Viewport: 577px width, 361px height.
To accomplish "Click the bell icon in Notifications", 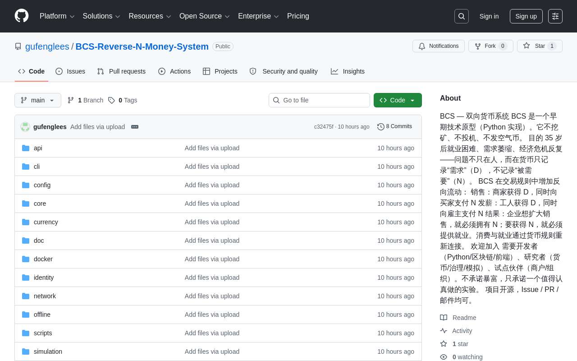I will pos(422,46).
